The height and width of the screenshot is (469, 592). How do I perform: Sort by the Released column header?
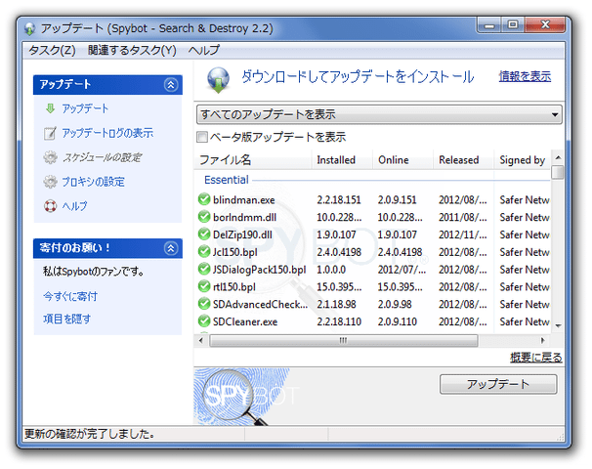(x=464, y=160)
